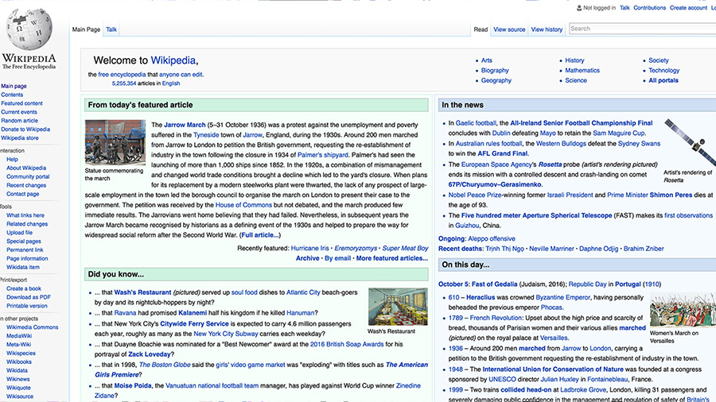The width and height of the screenshot is (716, 402).
Task: Click the user icon beside Not logged in
Action: pos(579,8)
